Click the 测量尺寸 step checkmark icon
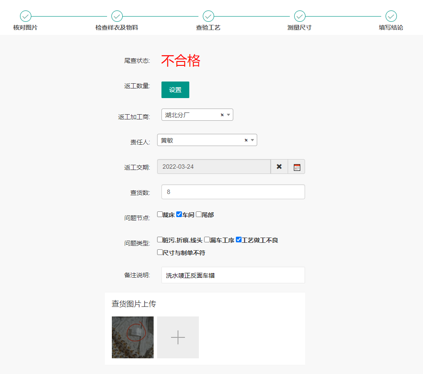The width and height of the screenshot is (423, 374). coord(300,16)
